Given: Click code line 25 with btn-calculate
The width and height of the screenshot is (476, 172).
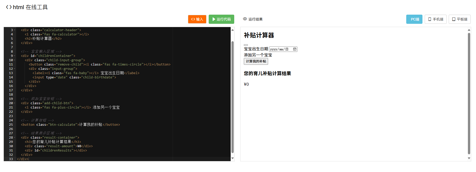Looking at the screenshot, I should point(70,124).
